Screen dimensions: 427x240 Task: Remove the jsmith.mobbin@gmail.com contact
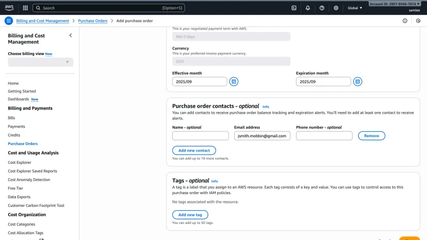(371, 136)
